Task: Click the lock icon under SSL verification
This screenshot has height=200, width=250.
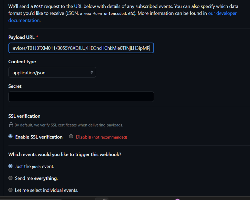Action: click(11, 125)
